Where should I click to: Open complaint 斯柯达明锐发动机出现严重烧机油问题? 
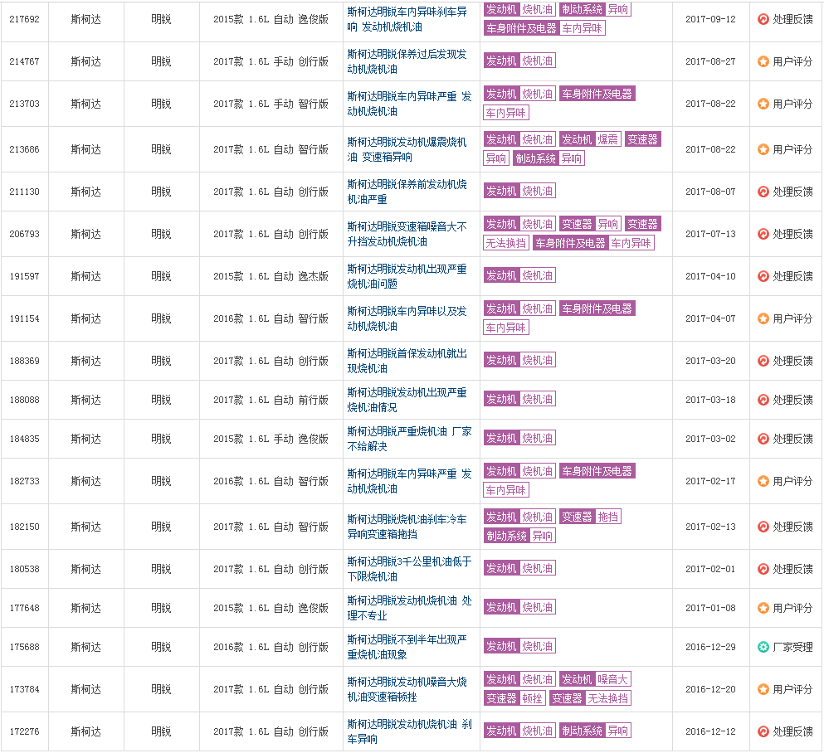click(x=407, y=276)
